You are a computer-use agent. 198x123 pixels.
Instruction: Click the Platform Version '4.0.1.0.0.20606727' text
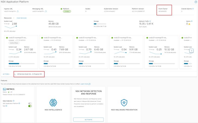[138, 11]
